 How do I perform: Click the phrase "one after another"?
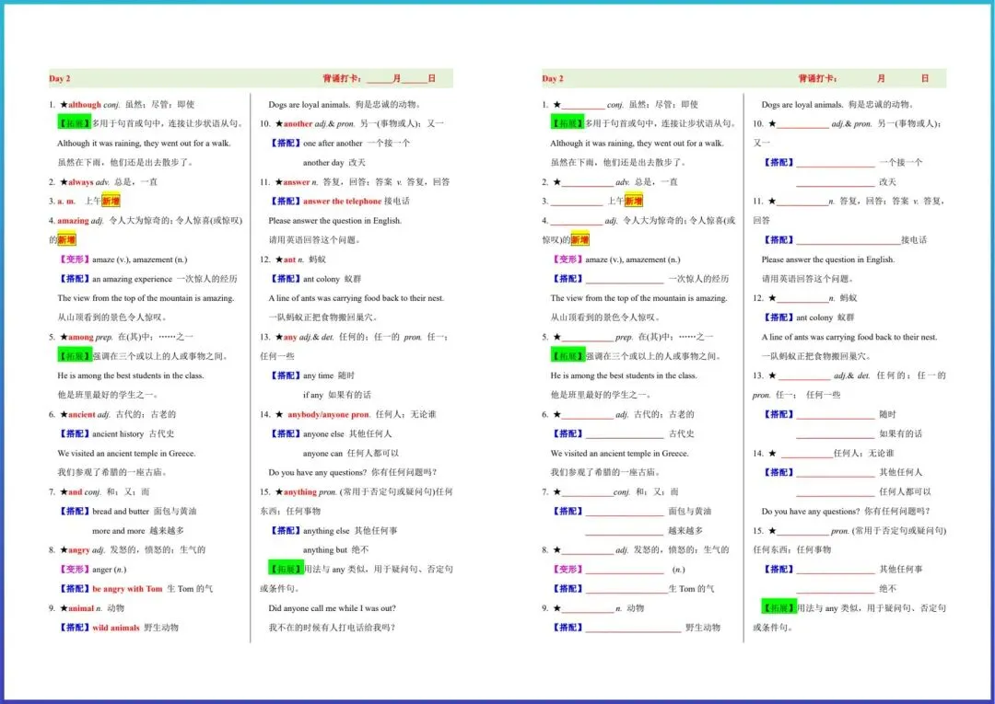[333, 144]
